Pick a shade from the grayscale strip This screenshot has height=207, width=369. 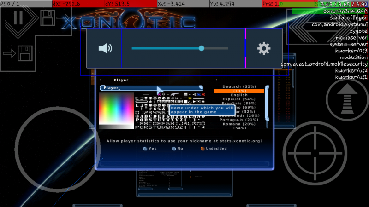click(116, 127)
